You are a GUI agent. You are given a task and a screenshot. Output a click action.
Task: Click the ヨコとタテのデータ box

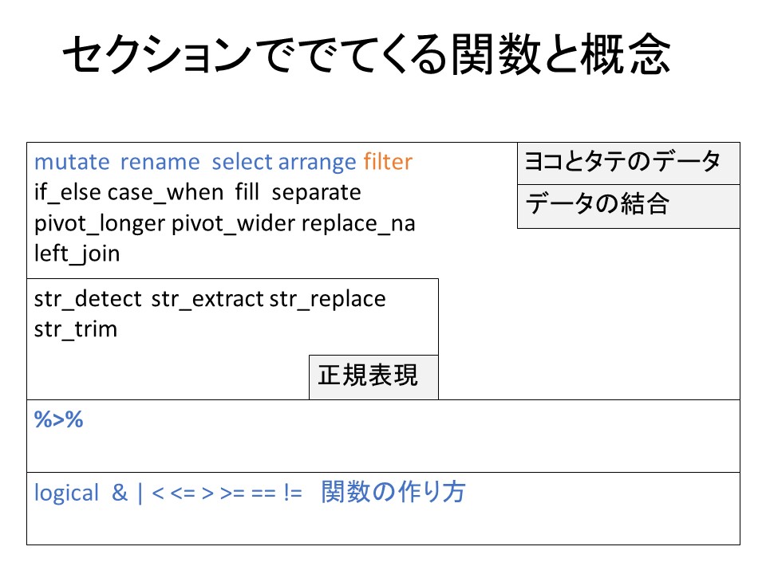(x=628, y=163)
